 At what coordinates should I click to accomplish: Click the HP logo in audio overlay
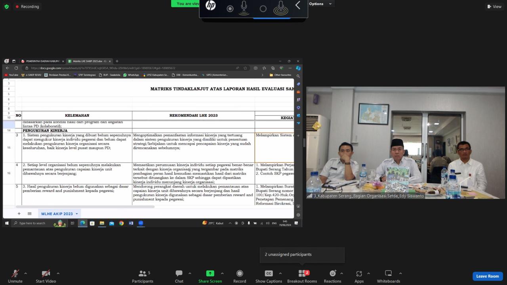(211, 6)
